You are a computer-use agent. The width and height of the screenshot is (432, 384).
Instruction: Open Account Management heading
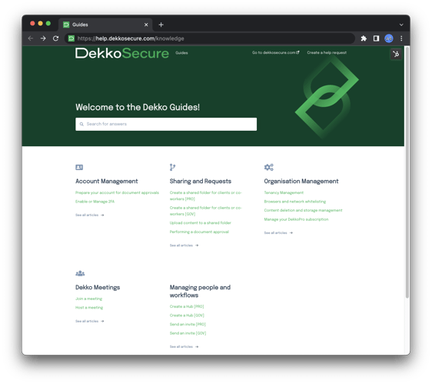107,182
